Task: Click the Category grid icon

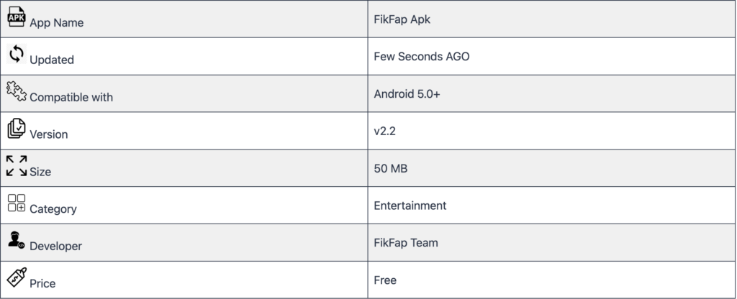Action: 17,203
